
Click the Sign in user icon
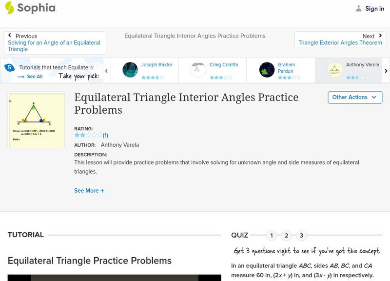[359, 8]
